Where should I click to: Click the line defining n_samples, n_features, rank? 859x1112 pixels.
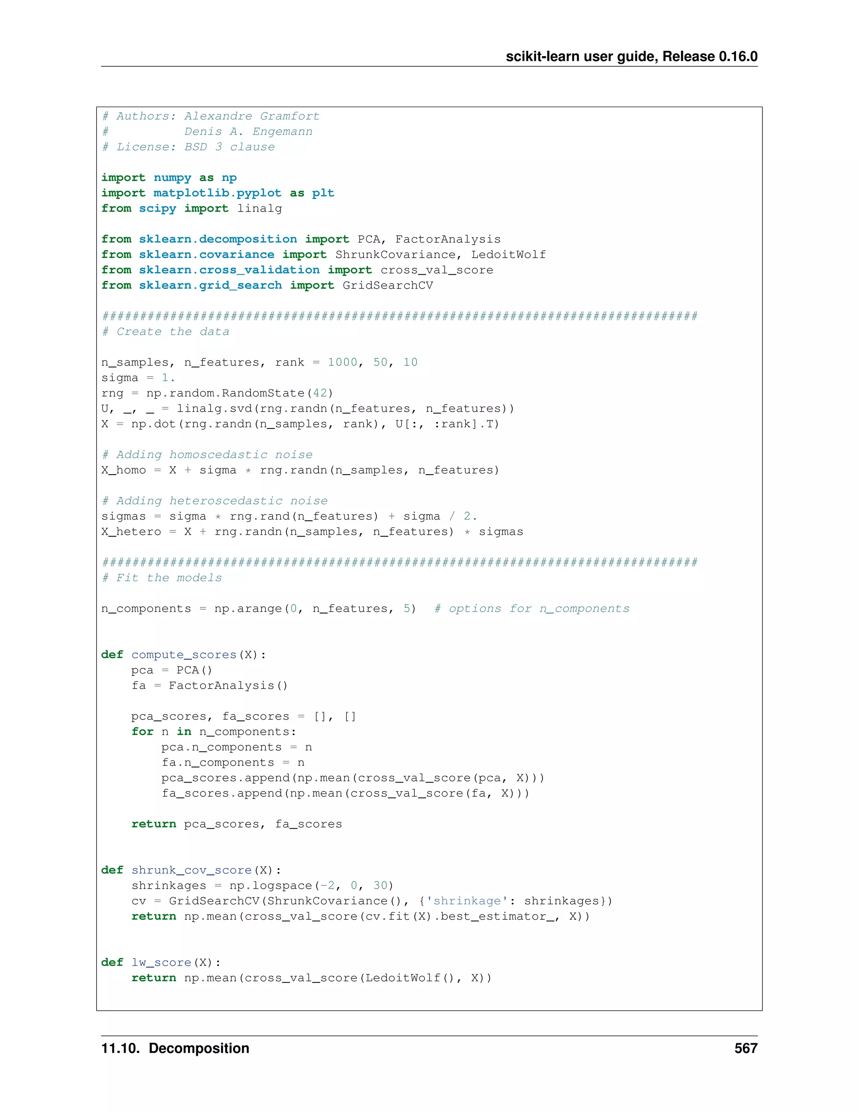click(260, 363)
